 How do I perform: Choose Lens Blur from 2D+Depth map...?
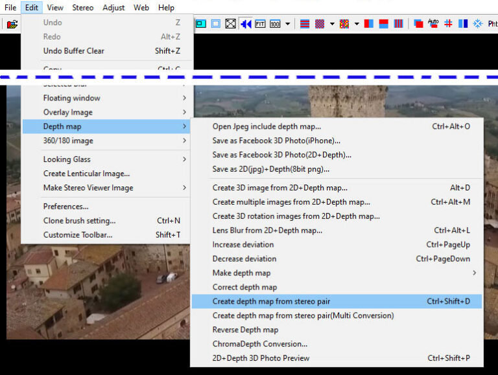click(x=337, y=231)
